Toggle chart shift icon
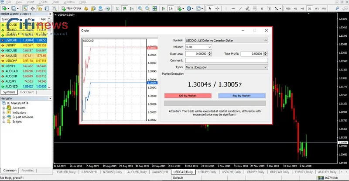The image size is (349, 181). tap(171, 8)
